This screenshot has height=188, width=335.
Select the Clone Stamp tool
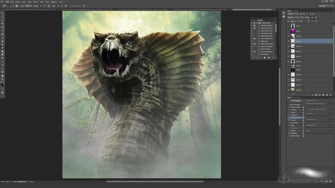[3, 41]
